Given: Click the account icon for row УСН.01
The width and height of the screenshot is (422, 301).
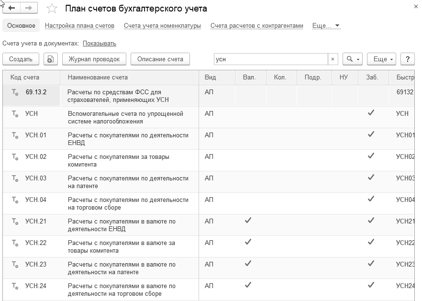Looking at the screenshot, I should [x=15, y=135].
